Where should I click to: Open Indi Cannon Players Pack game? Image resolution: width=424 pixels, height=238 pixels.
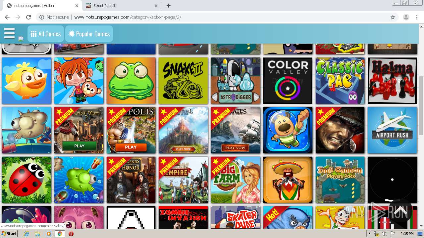(x=340, y=180)
